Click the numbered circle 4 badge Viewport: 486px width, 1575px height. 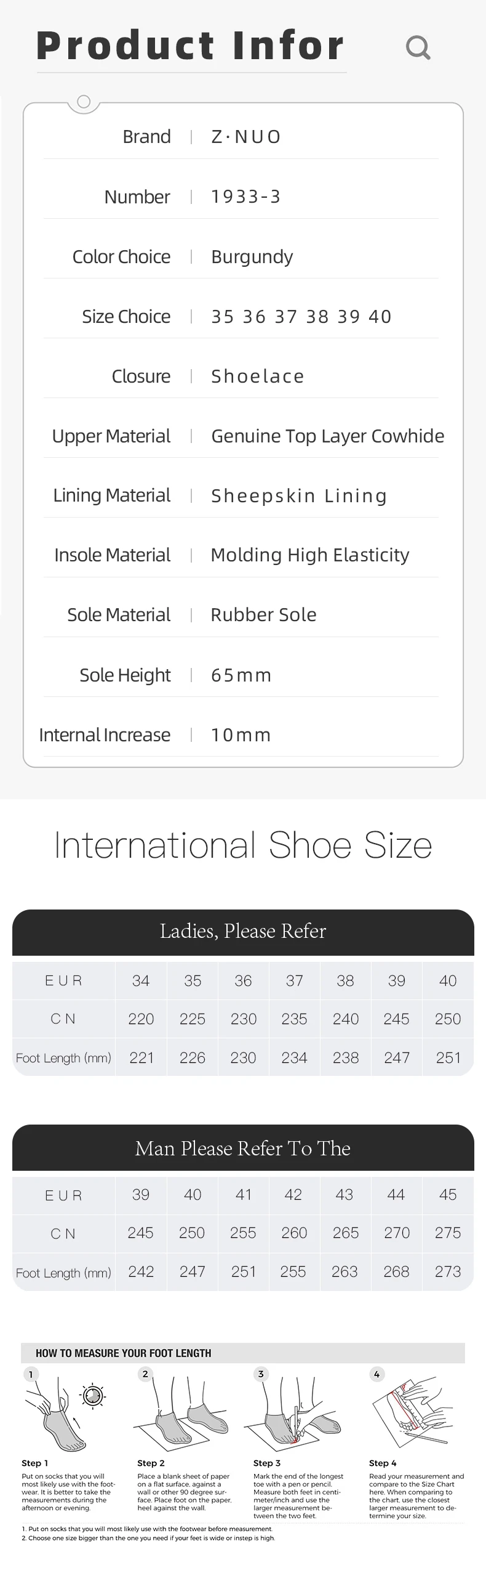[376, 1374]
